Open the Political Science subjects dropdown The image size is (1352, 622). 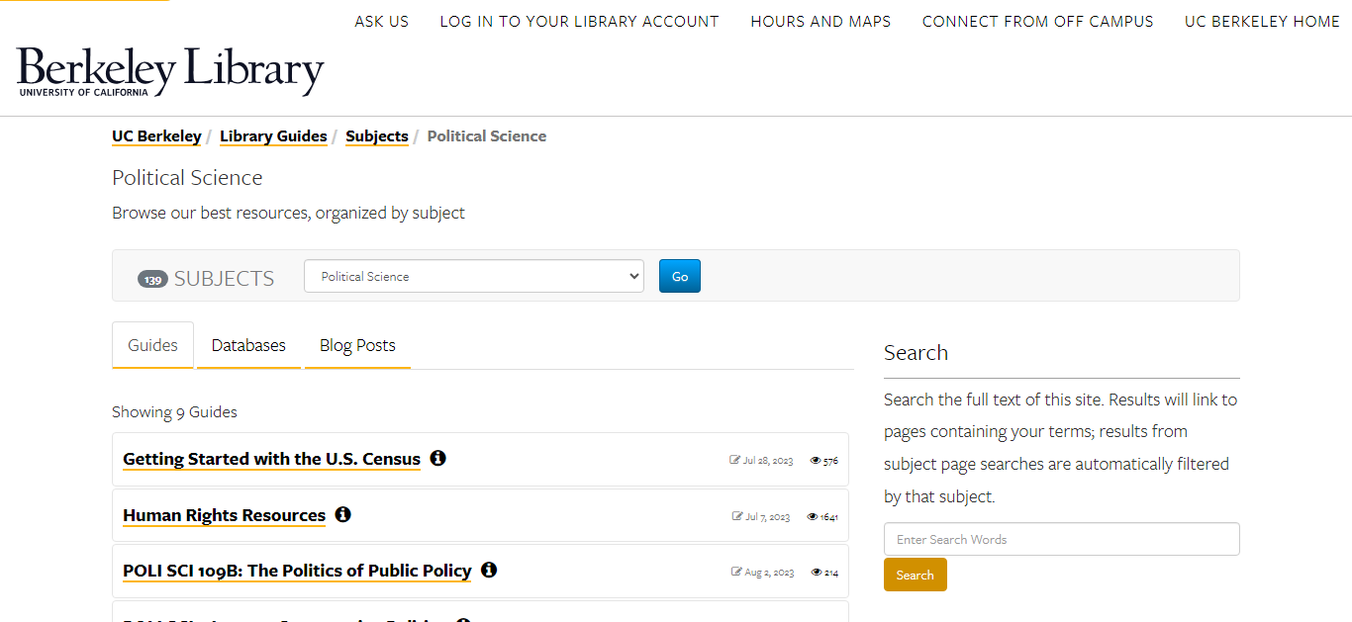(x=474, y=276)
